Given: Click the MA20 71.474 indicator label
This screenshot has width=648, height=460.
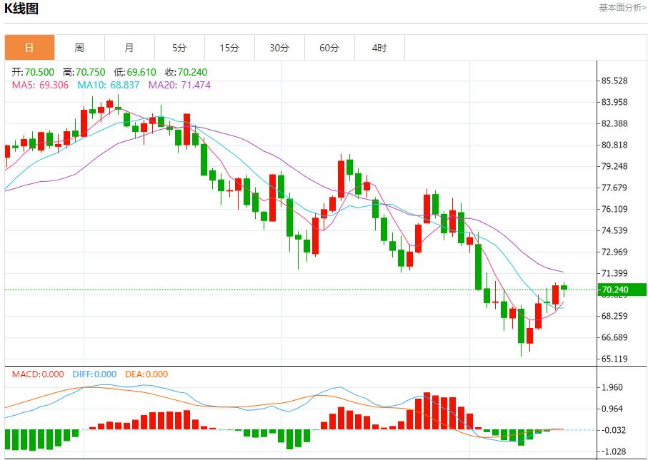Looking at the screenshot, I should (179, 85).
